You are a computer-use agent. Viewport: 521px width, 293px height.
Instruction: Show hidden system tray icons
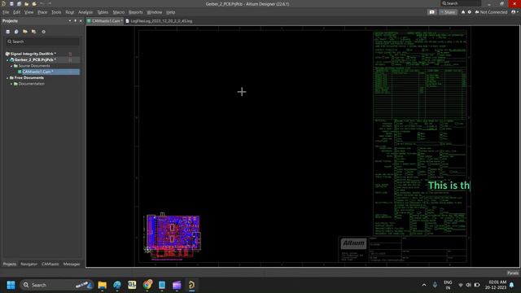[424, 285]
